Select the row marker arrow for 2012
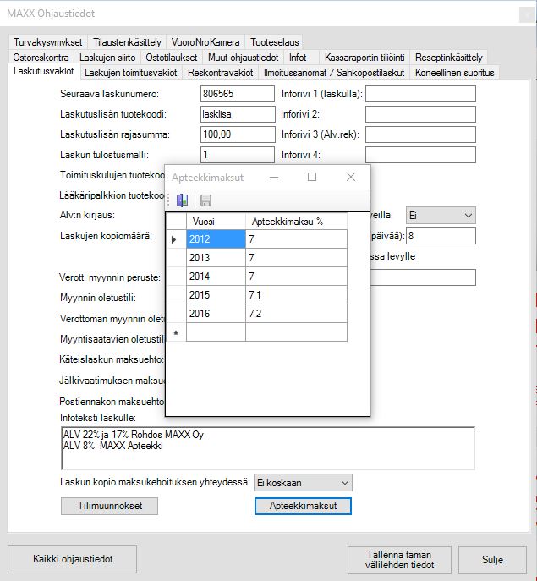537x581 pixels. click(x=176, y=239)
